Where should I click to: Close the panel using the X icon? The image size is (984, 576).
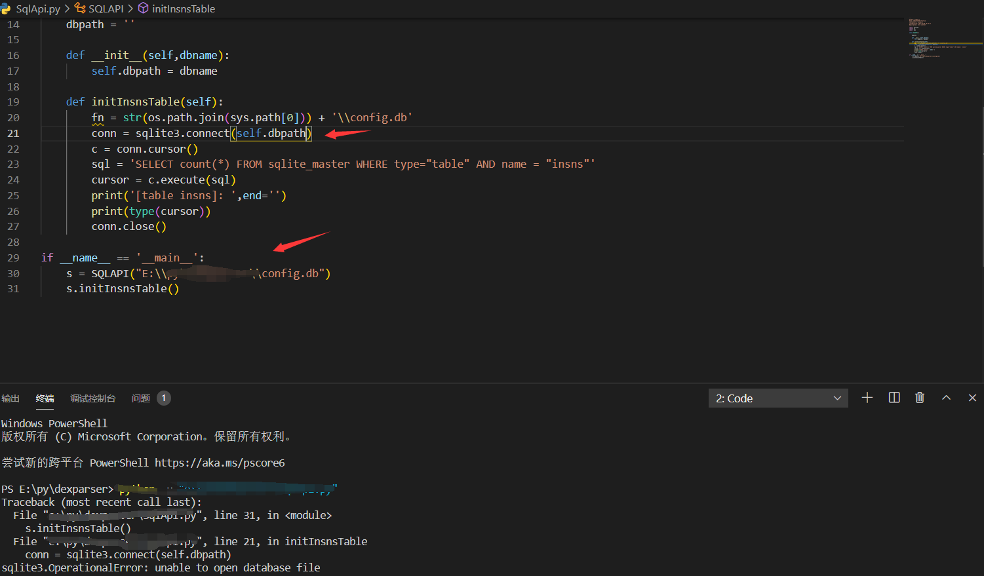tap(972, 397)
